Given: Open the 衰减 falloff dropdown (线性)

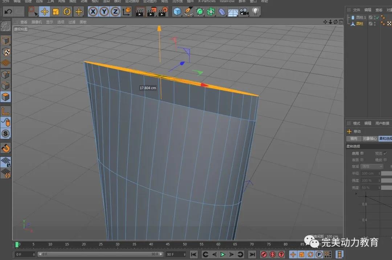Looking at the screenshot, I should pyautogui.click(x=371, y=166).
